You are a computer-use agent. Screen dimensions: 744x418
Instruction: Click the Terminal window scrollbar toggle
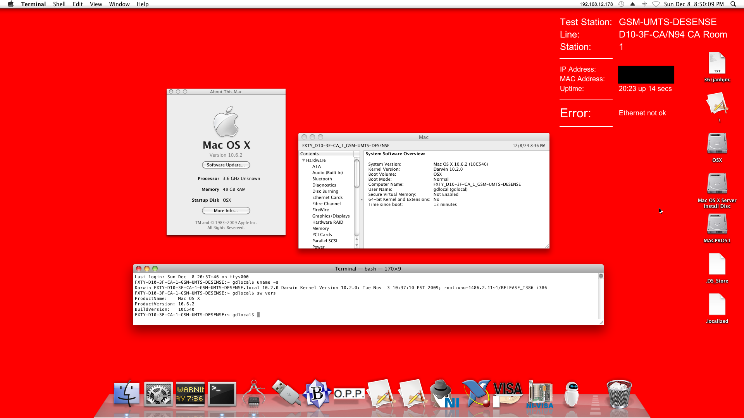pyautogui.click(x=601, y=276)
